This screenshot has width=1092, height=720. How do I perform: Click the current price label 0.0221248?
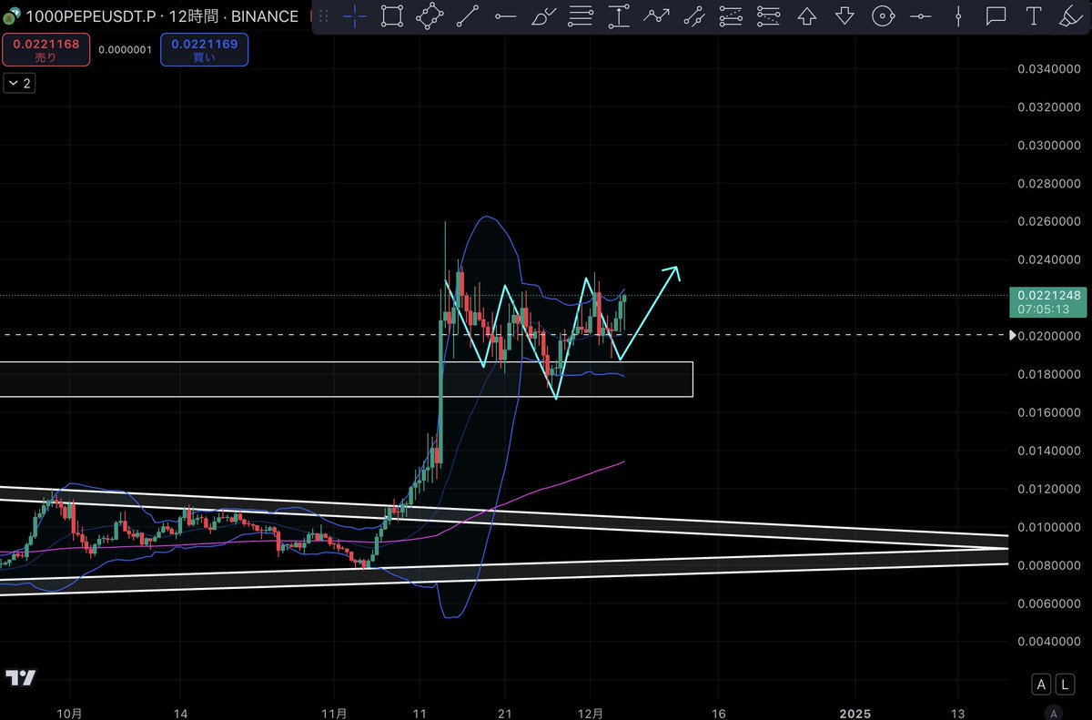1048,295
